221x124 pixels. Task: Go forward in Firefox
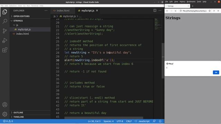(171, 11)
